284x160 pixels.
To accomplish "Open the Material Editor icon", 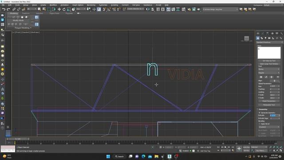I will pyautogui.click(x=183, y=9).
